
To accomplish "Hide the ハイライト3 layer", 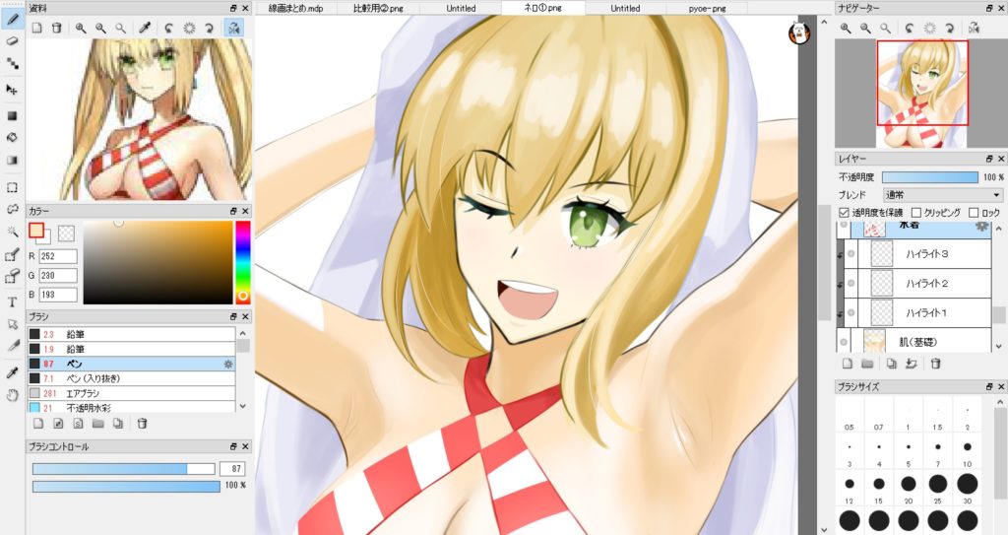I will point(850,255).
